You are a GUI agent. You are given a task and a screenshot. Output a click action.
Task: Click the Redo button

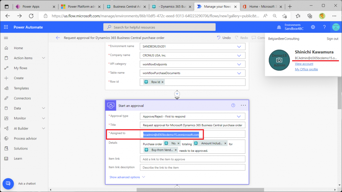(x=241, y=38)
